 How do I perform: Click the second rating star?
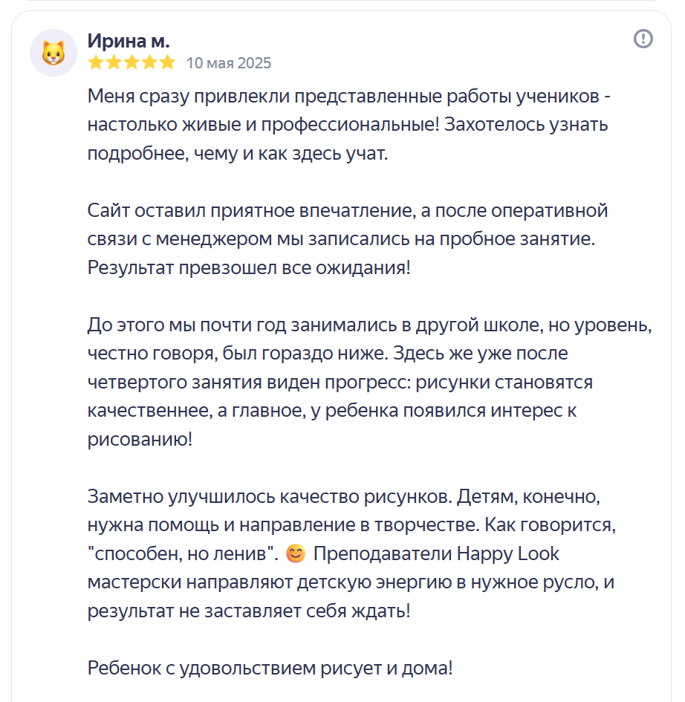tap(114, 62)
